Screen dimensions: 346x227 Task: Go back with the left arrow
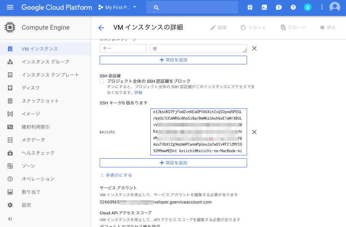(101, 27)
